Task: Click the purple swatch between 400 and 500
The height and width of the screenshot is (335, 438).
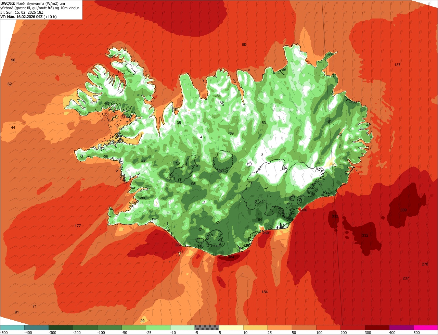Action: pos(401,327)
